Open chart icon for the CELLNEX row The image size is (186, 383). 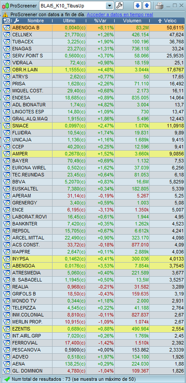[6, 35]
